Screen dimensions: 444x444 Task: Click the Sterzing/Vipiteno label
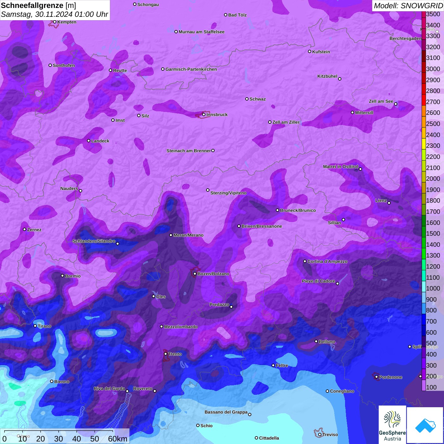[229, 193]
